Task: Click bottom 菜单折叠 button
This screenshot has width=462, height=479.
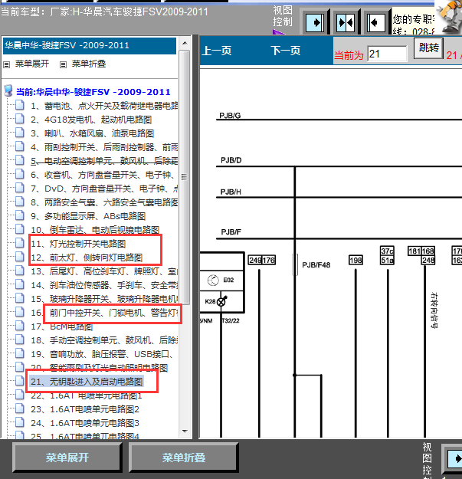Action: pyautogui.click(x=184, y=458)
